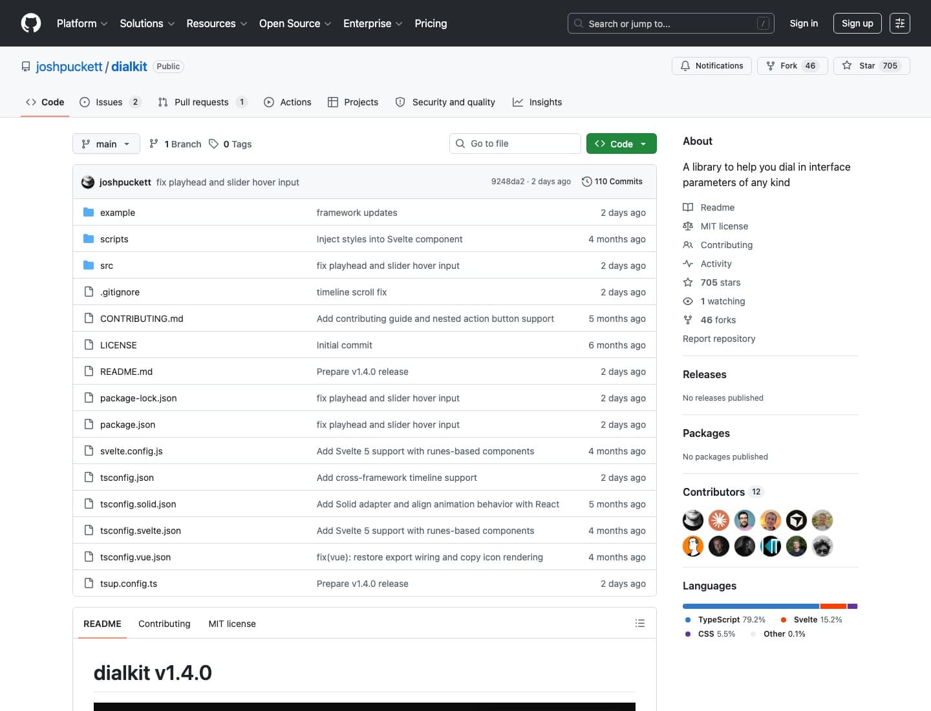View the 110 Commits history
The image size is (931, 711).
pyautogui.click(x=612, y=182)
